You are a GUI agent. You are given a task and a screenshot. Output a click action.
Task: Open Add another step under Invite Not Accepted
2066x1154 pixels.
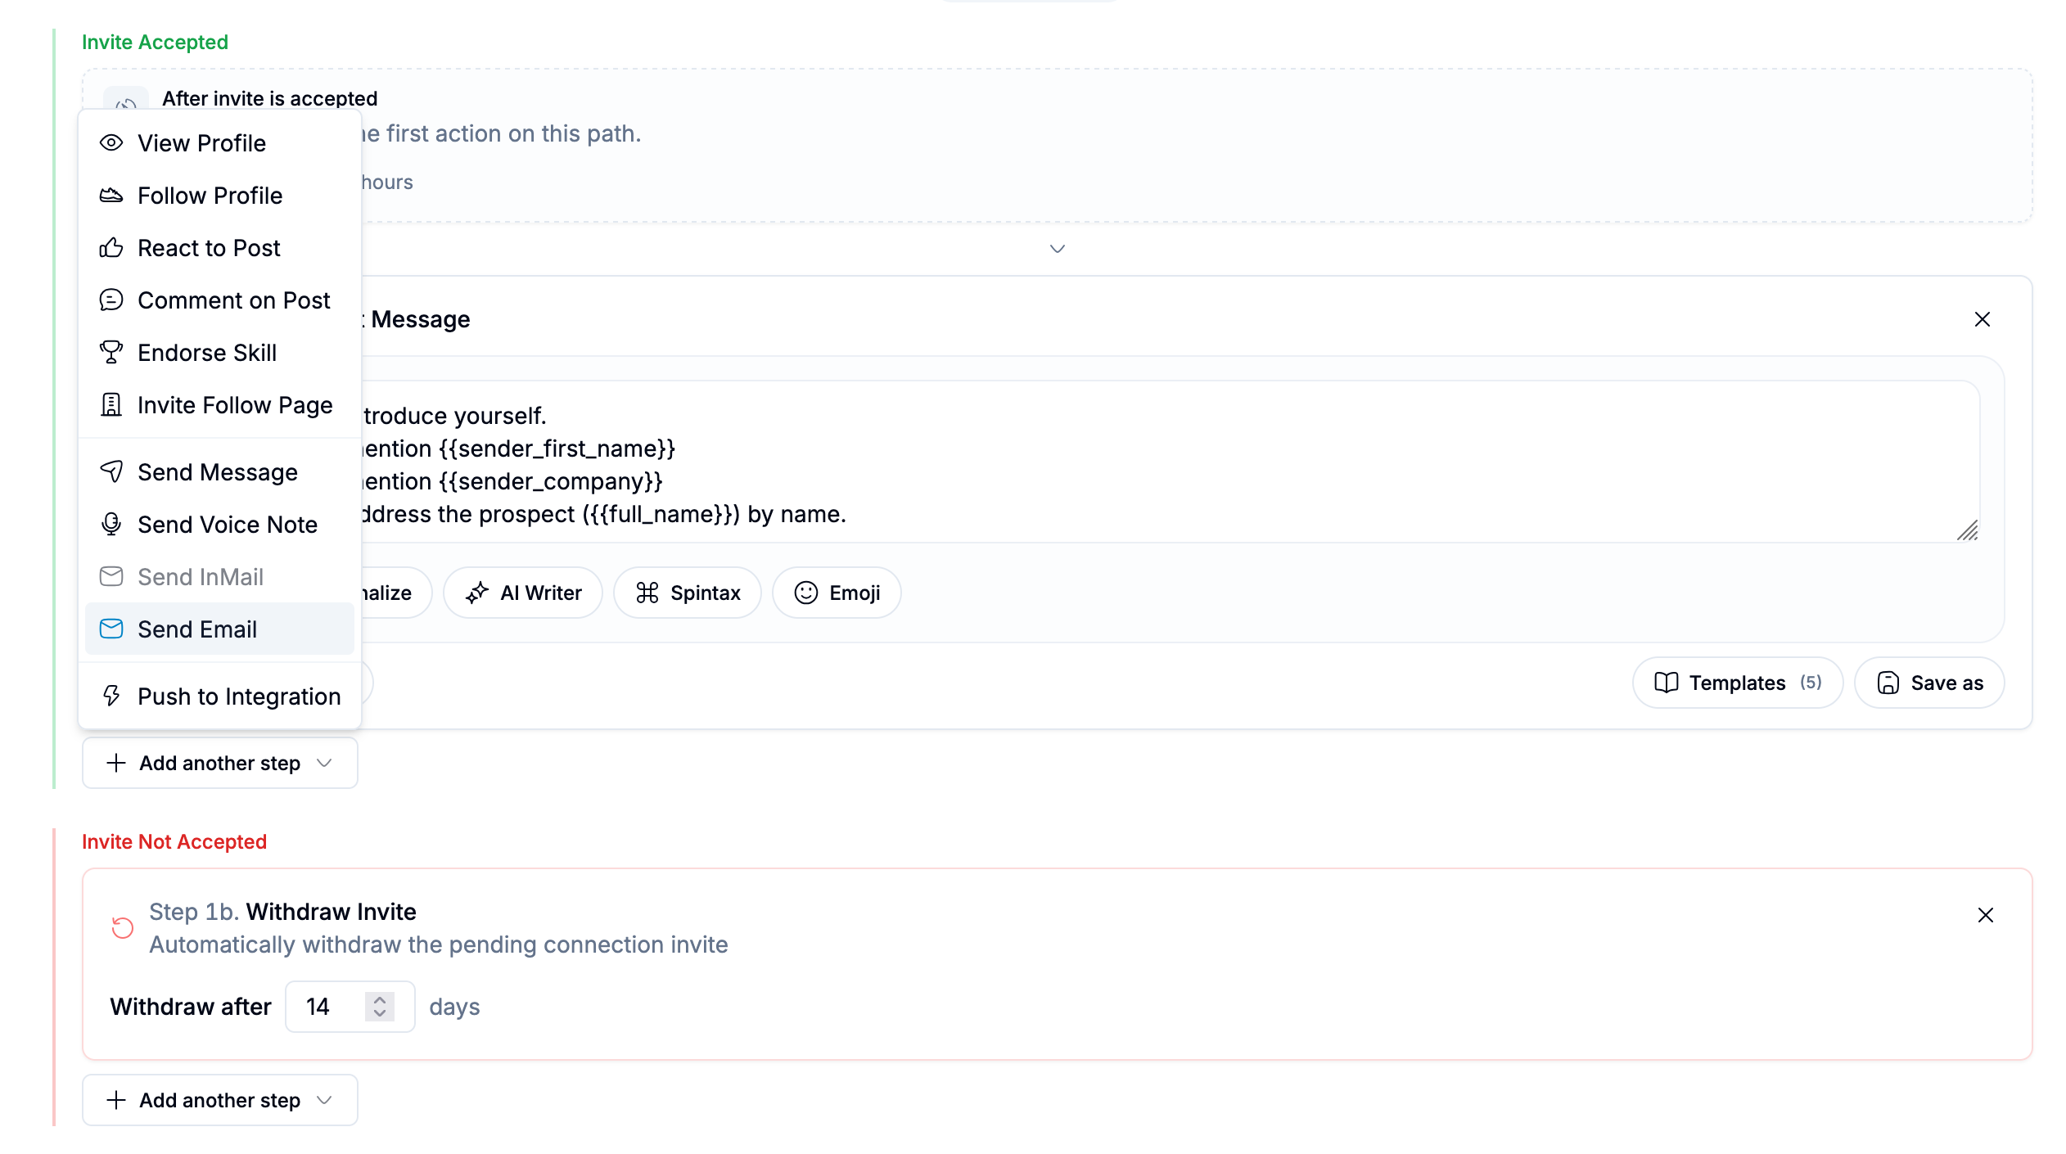pos(220,1100)
